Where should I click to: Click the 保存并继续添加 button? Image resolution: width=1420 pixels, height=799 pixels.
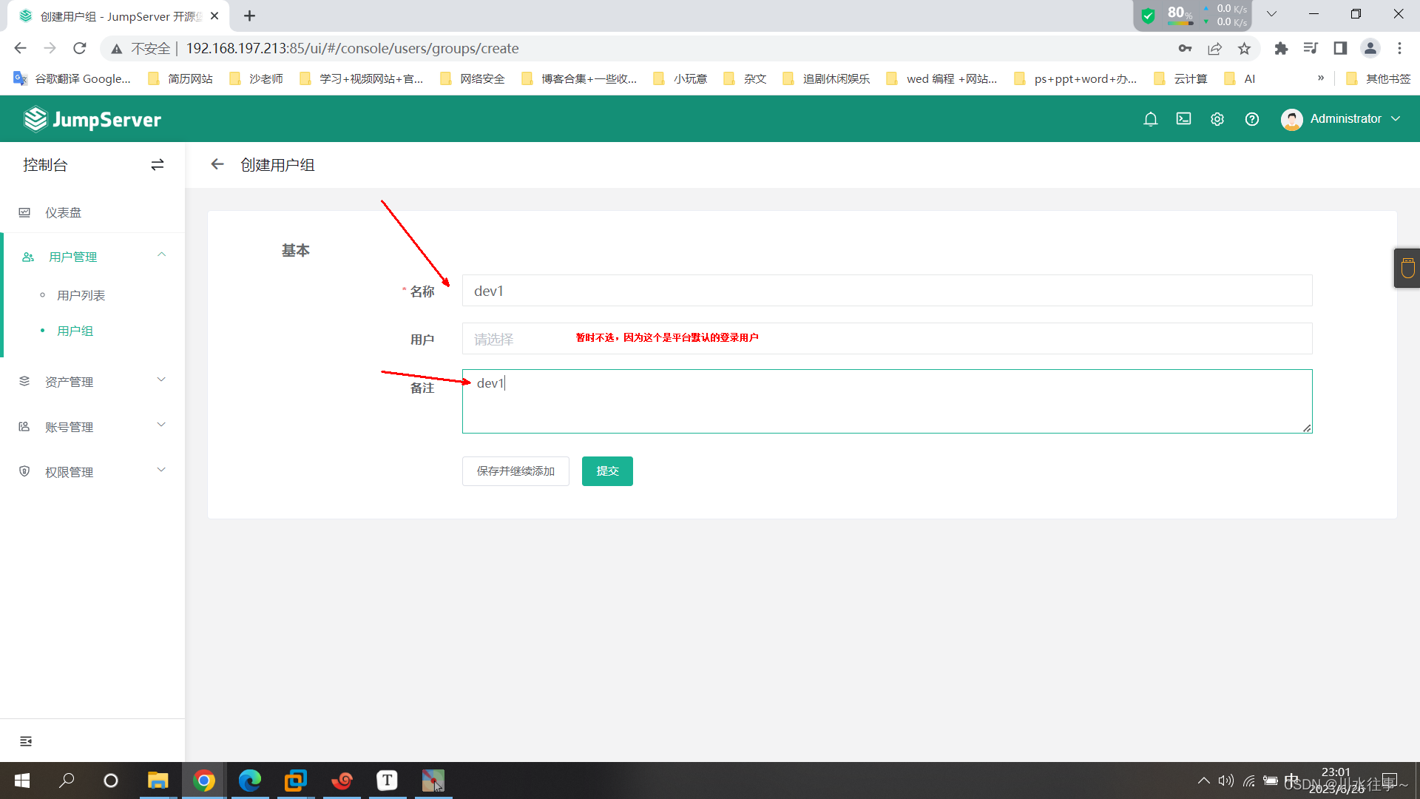point(515,471)
